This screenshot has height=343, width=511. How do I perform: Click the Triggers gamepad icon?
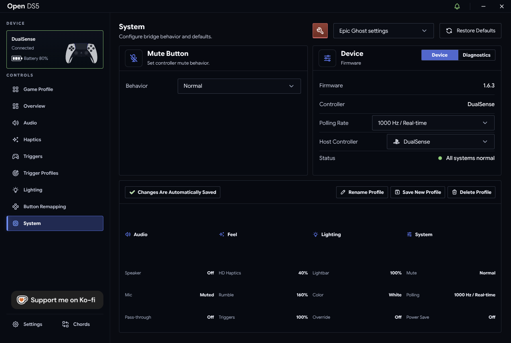(x=16, y=156)
